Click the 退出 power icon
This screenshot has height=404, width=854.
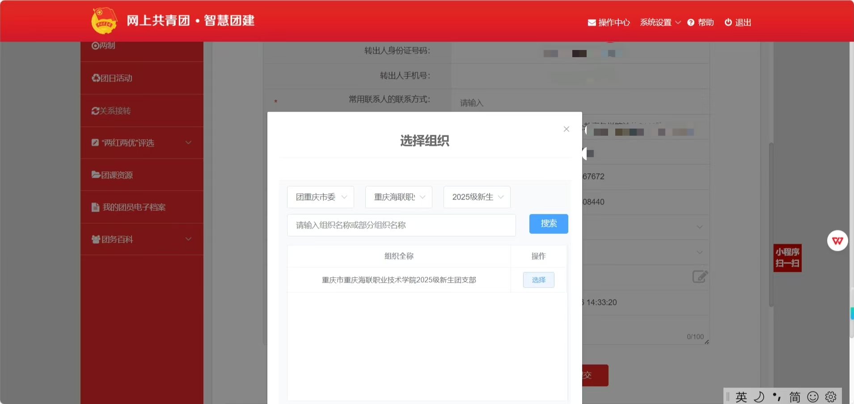728,22
